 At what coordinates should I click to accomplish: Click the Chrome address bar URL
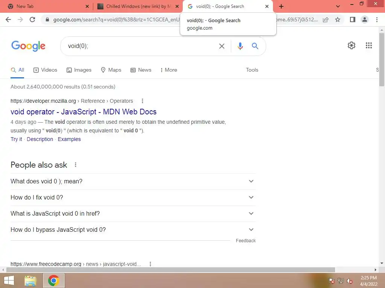pos(117,19)
